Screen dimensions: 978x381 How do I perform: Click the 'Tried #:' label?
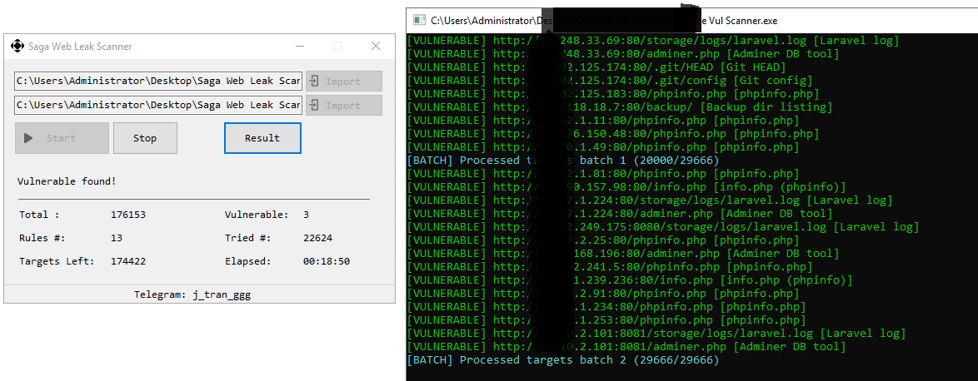click(248, 238)
